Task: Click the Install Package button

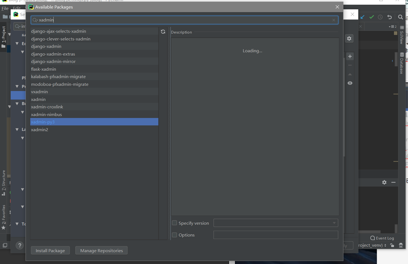Action: (x=50, y=251)
